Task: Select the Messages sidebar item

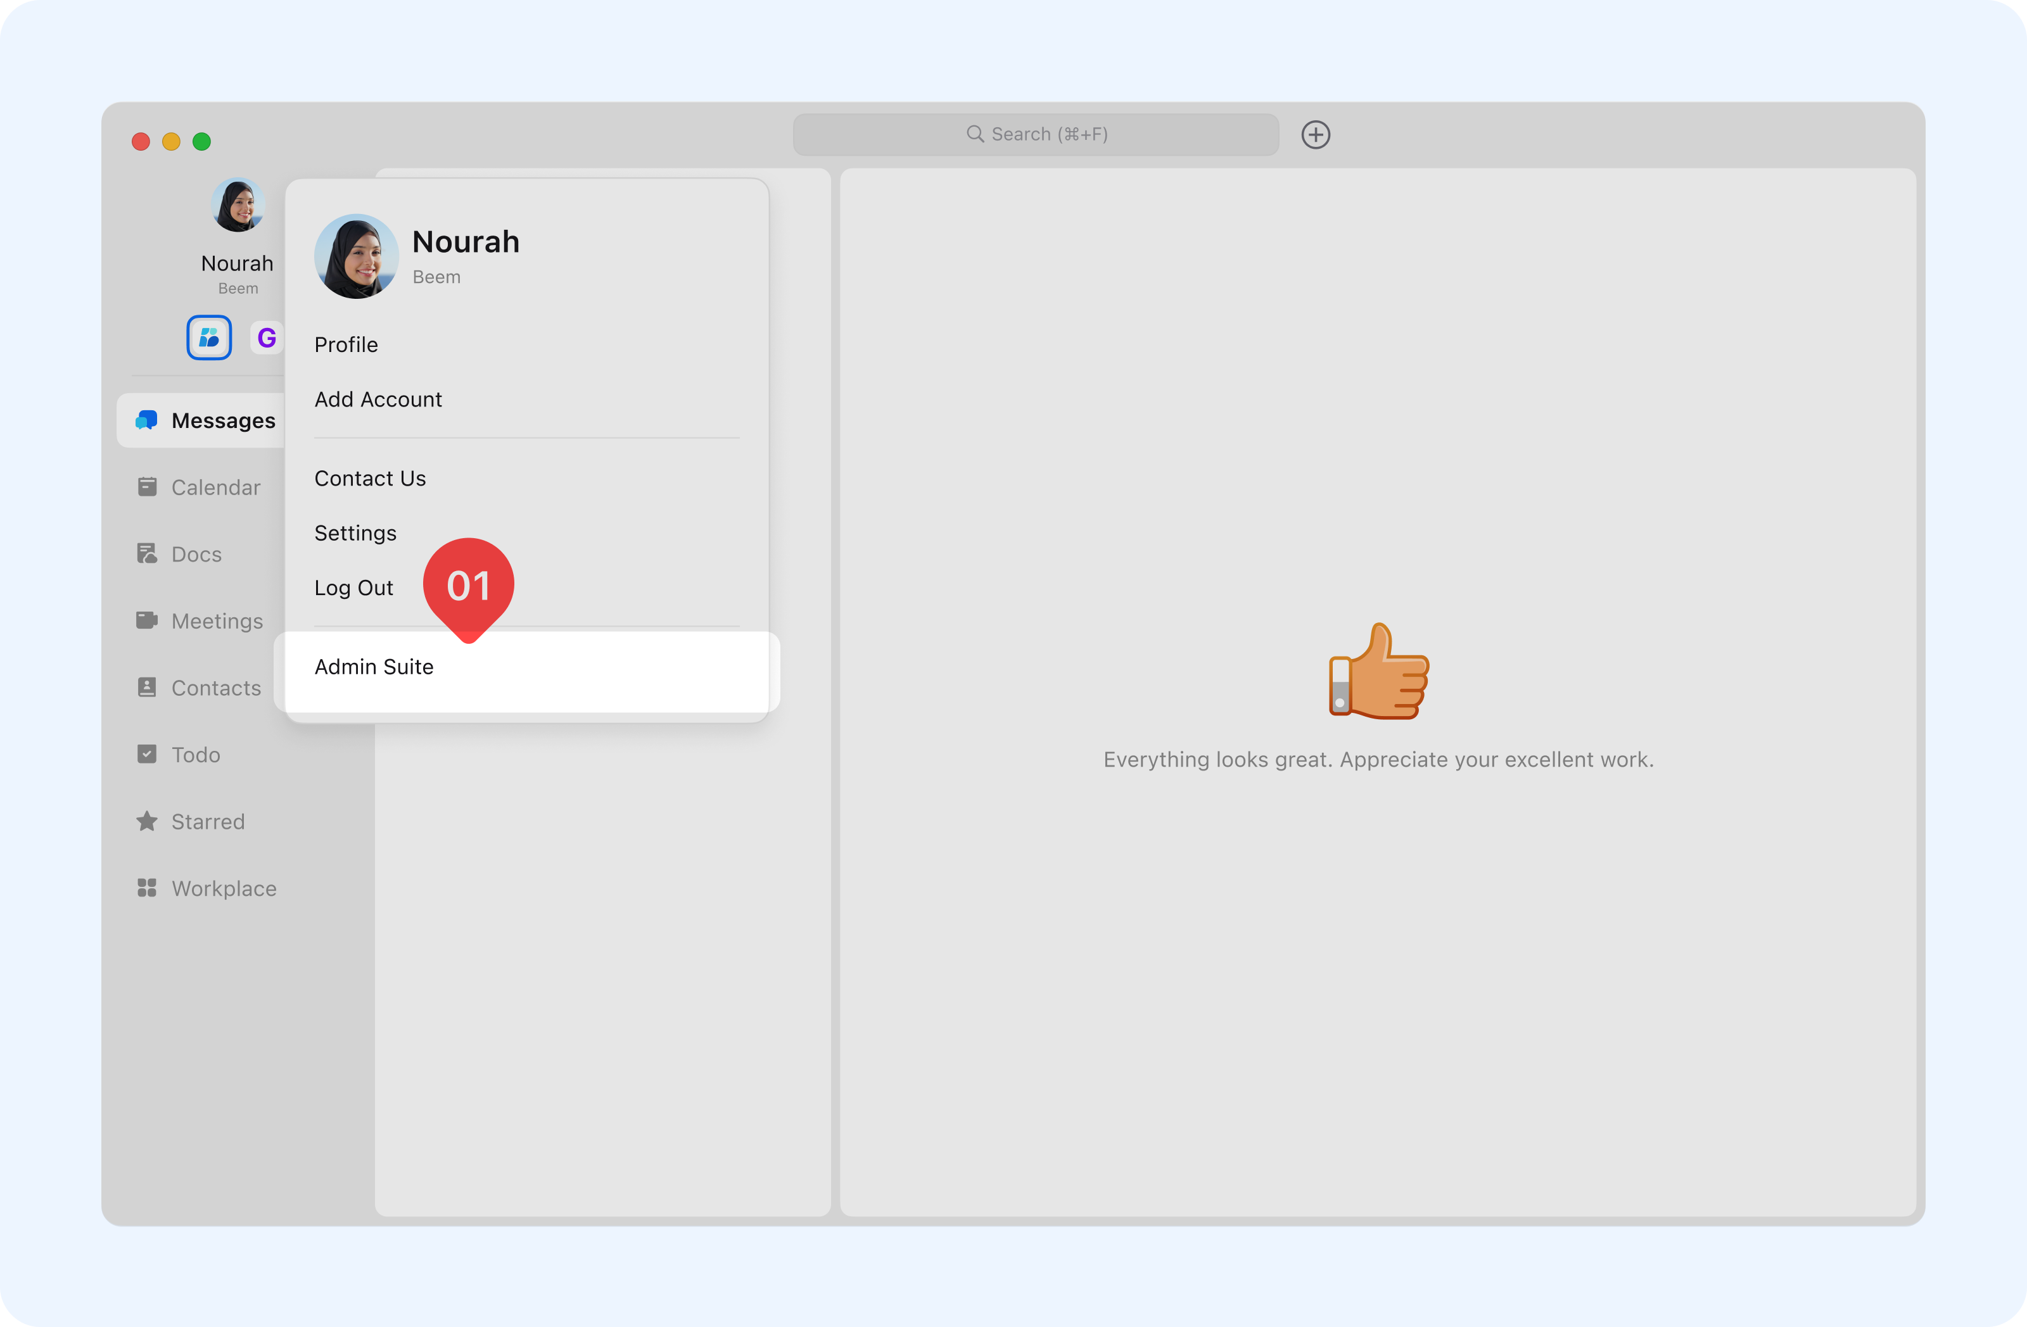Action: [222, 420]
